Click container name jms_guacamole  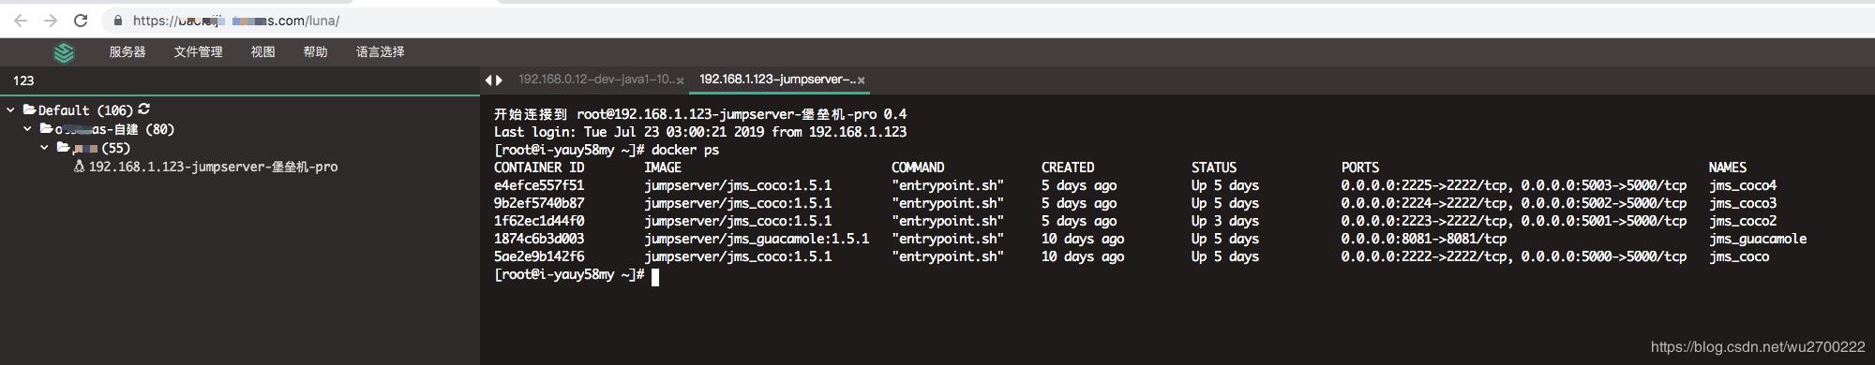1757,239
